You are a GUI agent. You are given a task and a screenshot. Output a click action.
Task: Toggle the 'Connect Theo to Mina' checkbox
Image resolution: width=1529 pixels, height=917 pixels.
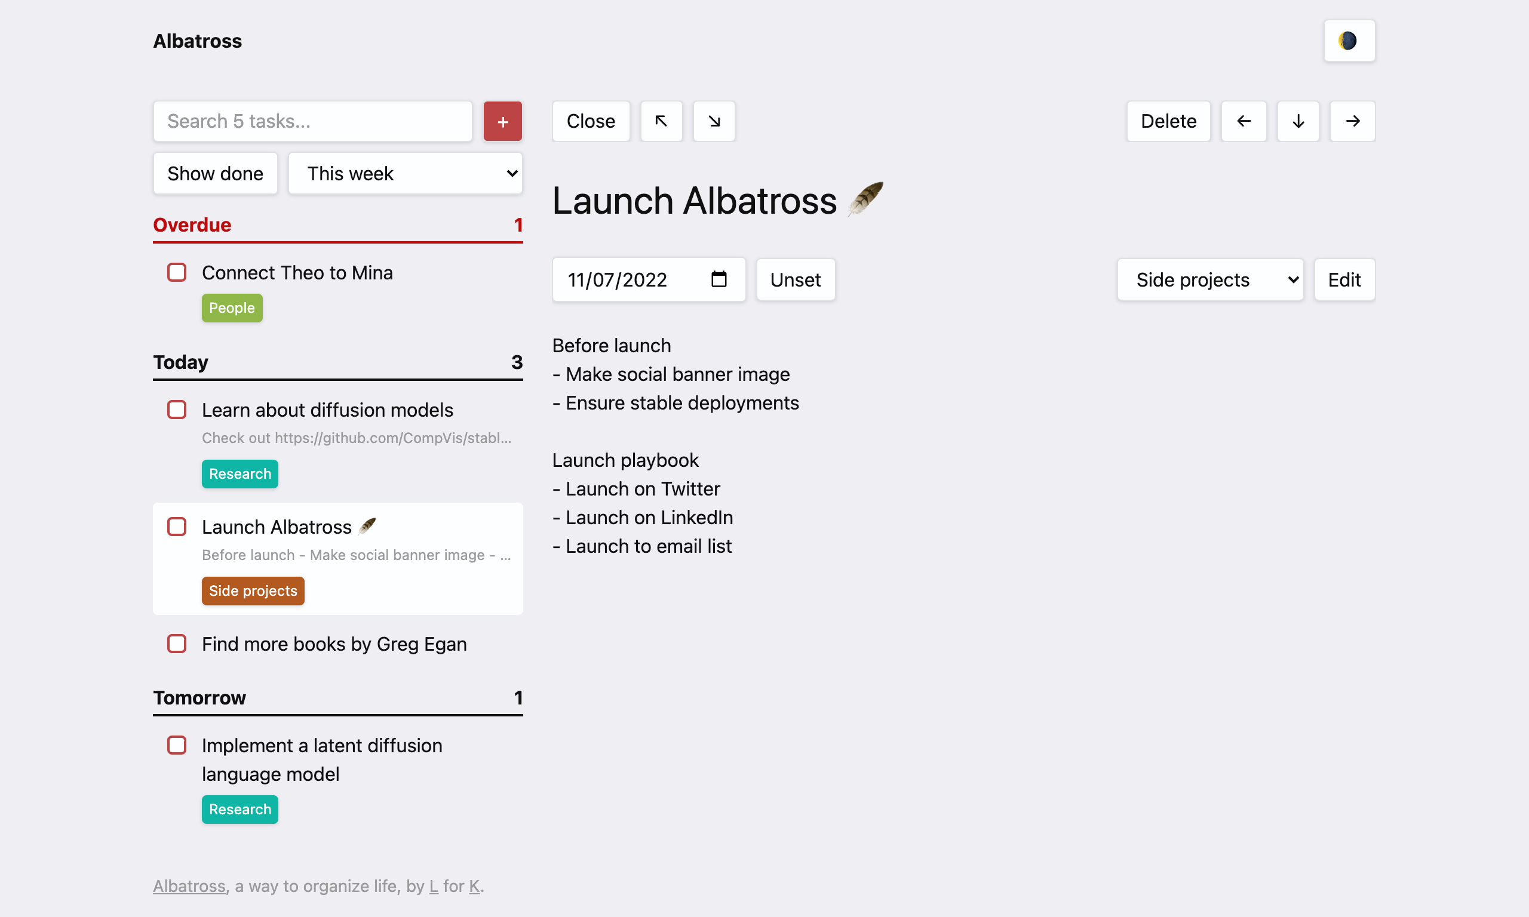coord(178,273)
